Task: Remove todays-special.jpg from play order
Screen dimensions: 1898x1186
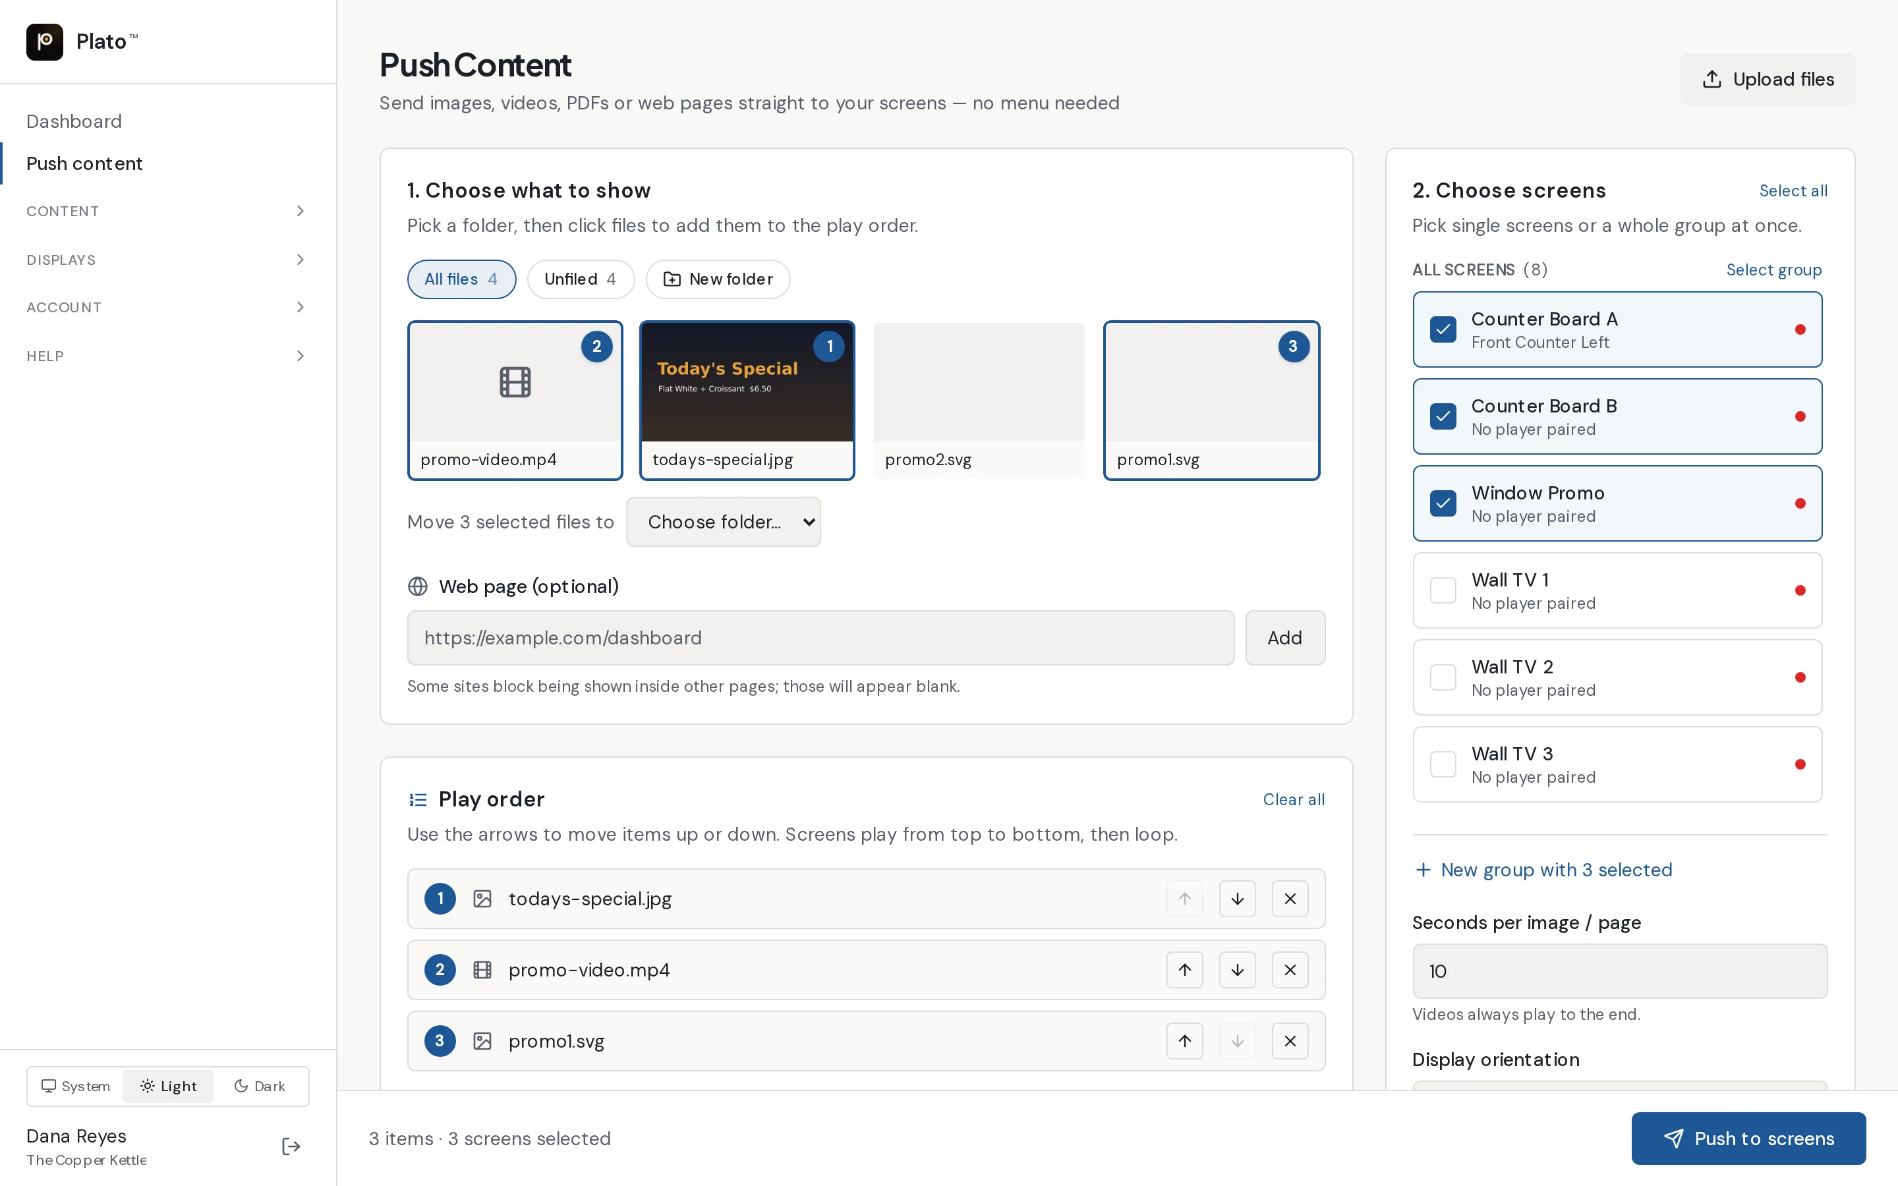Action: click(1289, 899)
